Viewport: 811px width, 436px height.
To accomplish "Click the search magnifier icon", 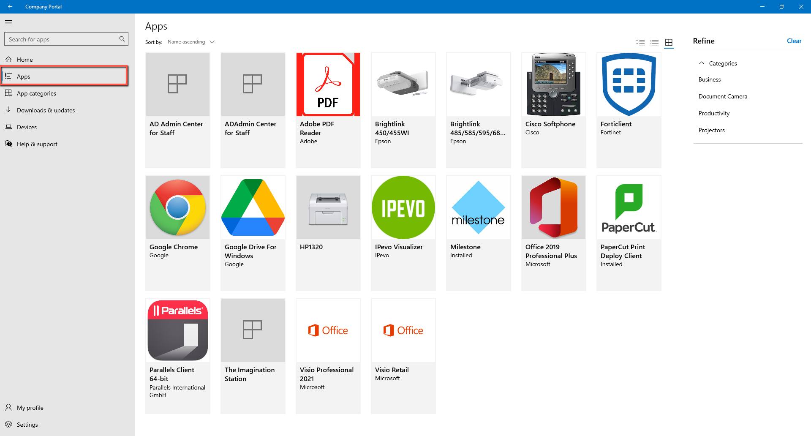I will click(x=122, y=39).
